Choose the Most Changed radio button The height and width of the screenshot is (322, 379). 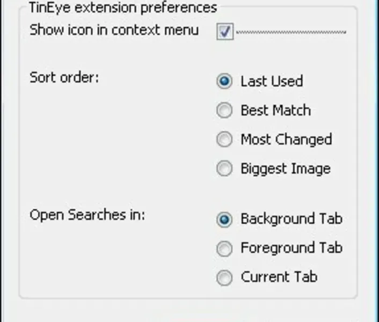[224, 140]
